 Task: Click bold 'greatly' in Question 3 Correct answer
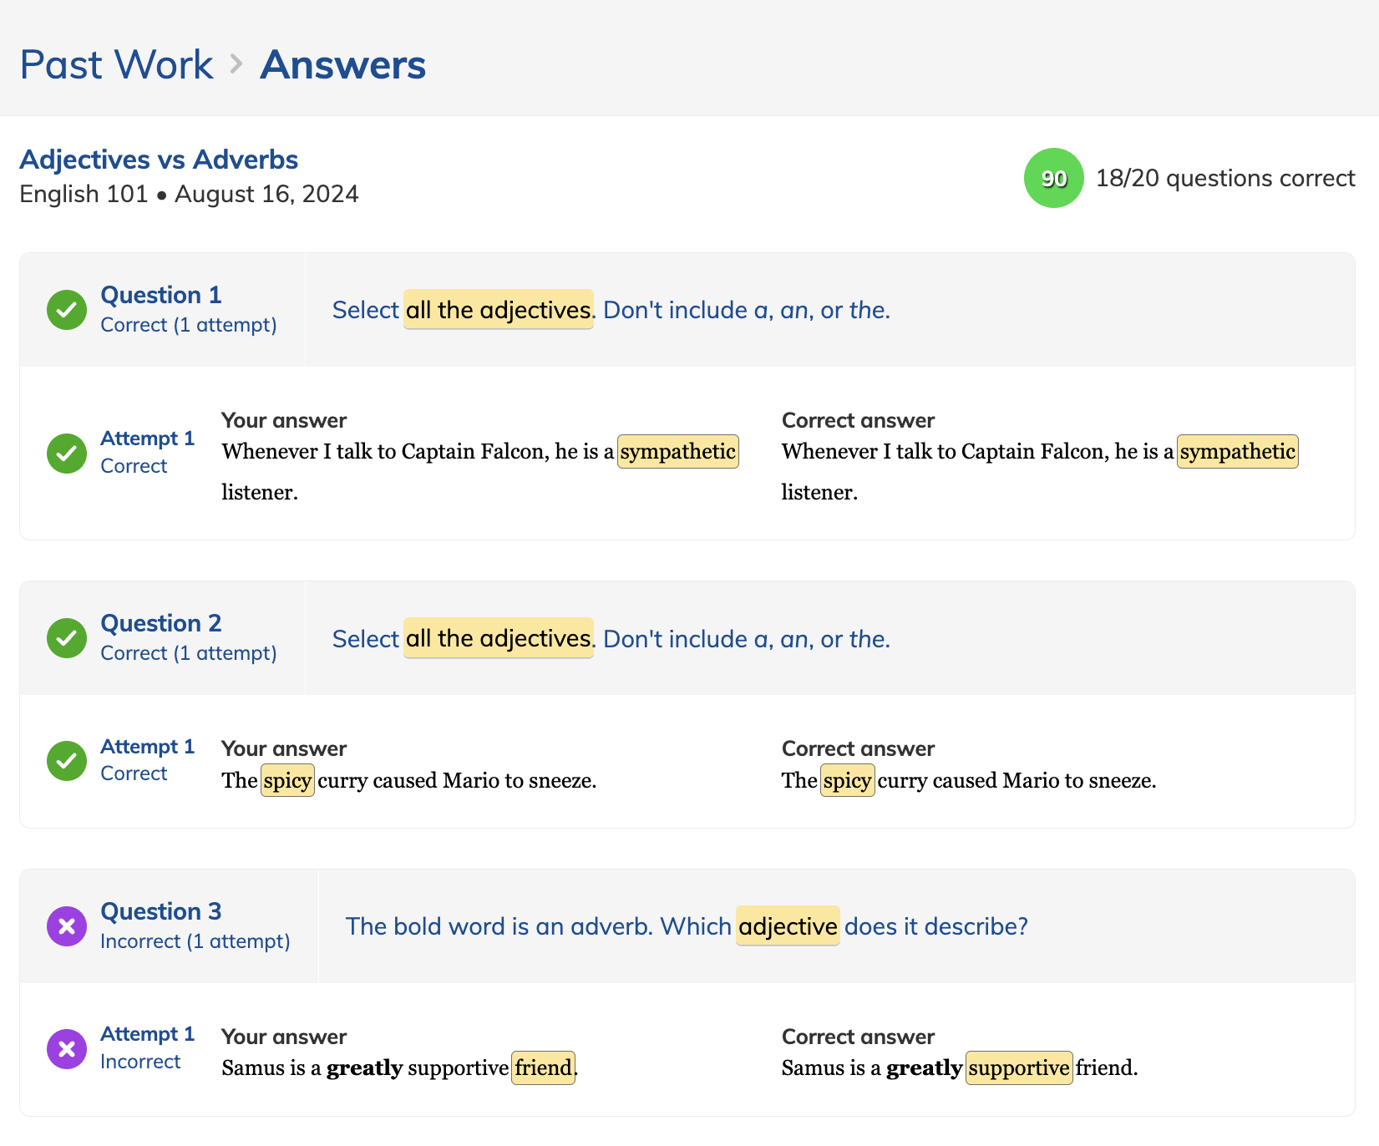pos(925,1068)
